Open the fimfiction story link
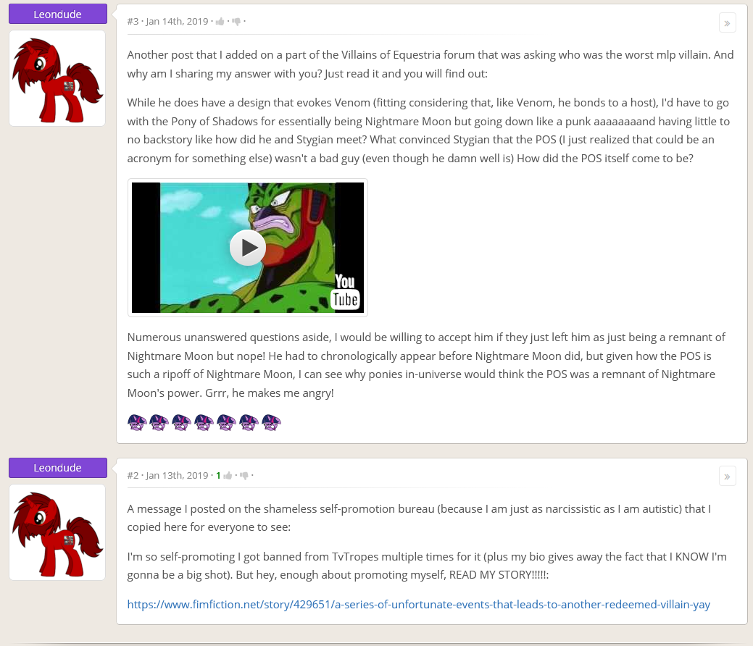 (x=418, y=604)
